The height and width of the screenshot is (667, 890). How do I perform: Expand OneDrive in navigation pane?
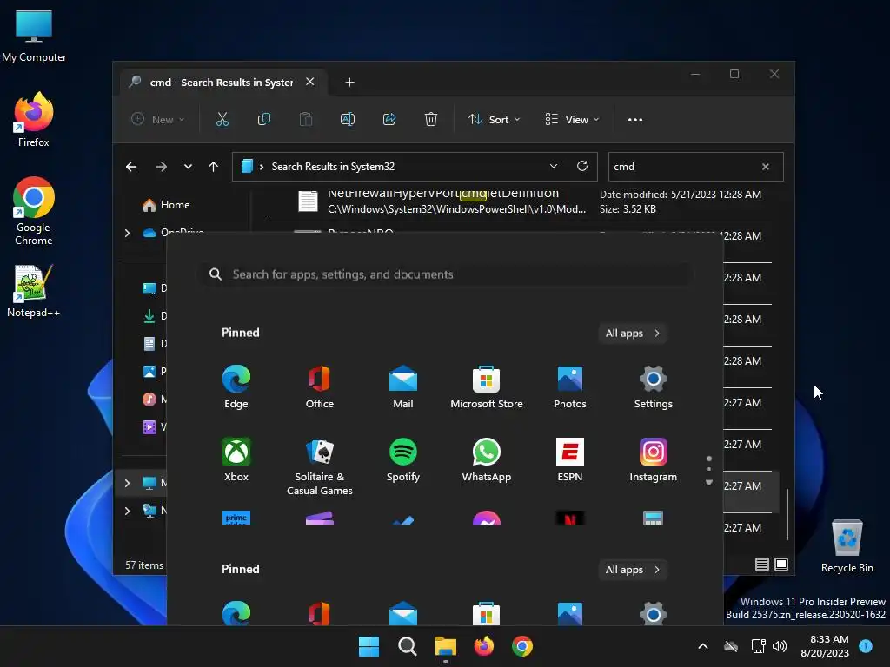(x=127, y=233)
